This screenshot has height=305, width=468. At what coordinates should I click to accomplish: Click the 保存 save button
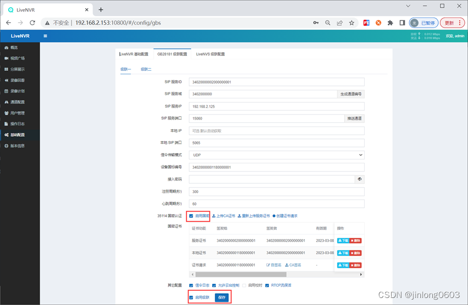pos(222,297)
